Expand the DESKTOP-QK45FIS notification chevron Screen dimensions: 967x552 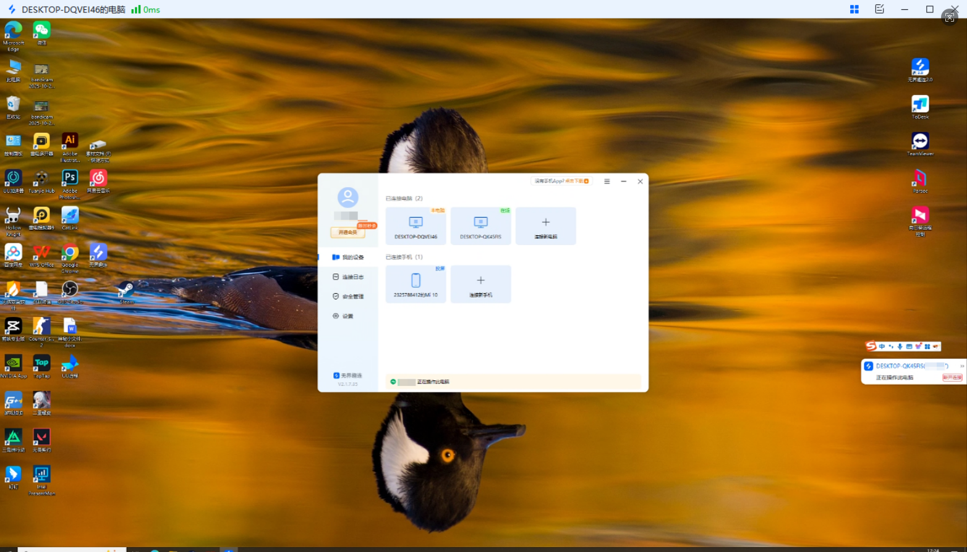coord(961,366)
